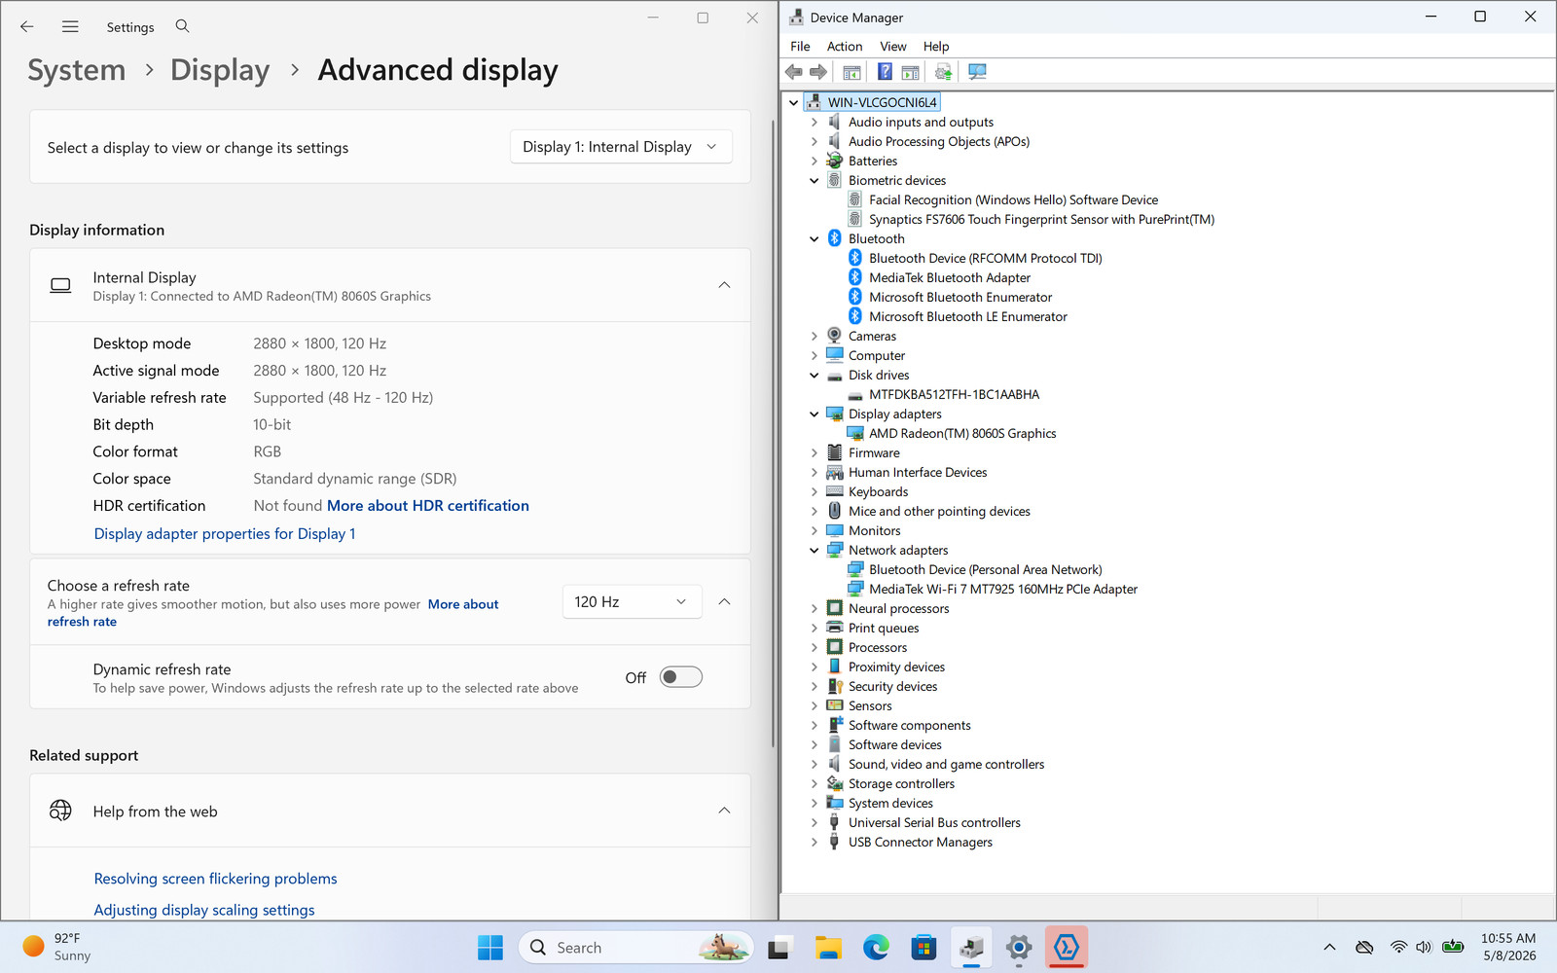Expand the Firmware node
Image resolution: width=1557 pixels, height=973 pixels.
click(815, 452)
